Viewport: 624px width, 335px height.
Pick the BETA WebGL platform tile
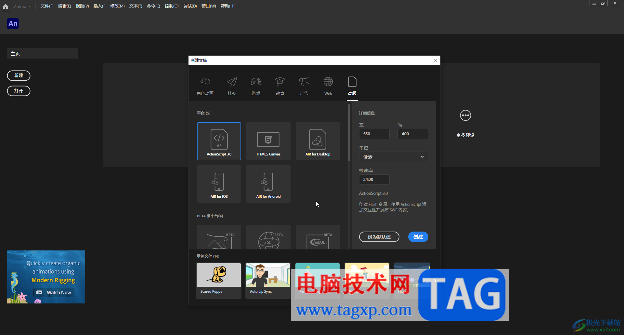point(318,237)
